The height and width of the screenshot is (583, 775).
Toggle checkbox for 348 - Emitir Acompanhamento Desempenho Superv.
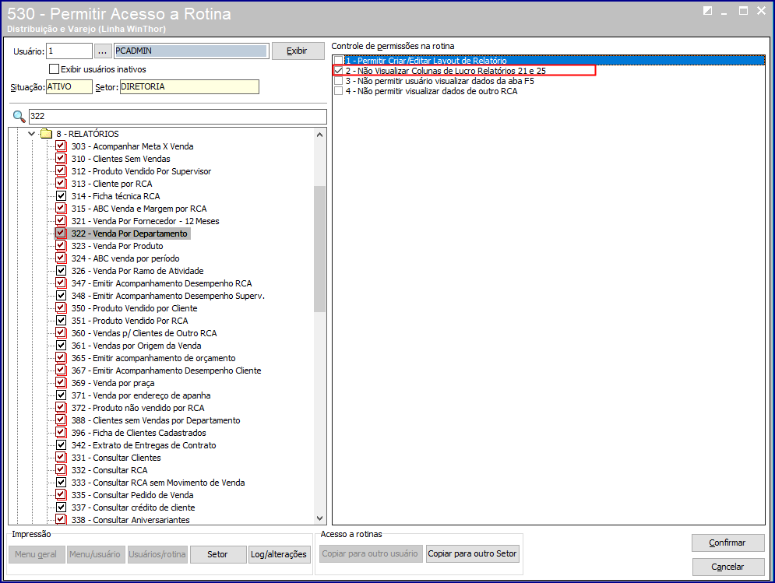point(61,296)
